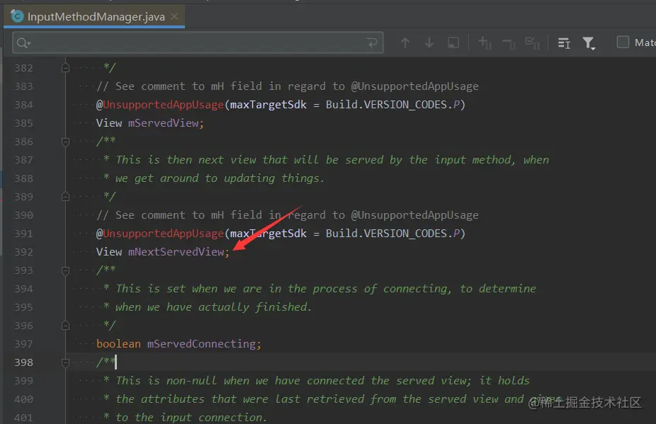Click the mServedConnecting field name
Screen dimensions: 656x424
(x=201, y=344)
